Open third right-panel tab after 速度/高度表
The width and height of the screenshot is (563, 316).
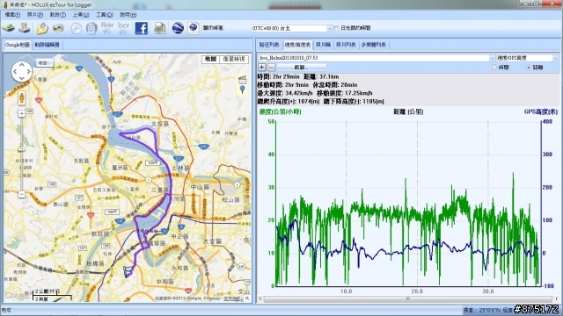(x=323, y=45)
